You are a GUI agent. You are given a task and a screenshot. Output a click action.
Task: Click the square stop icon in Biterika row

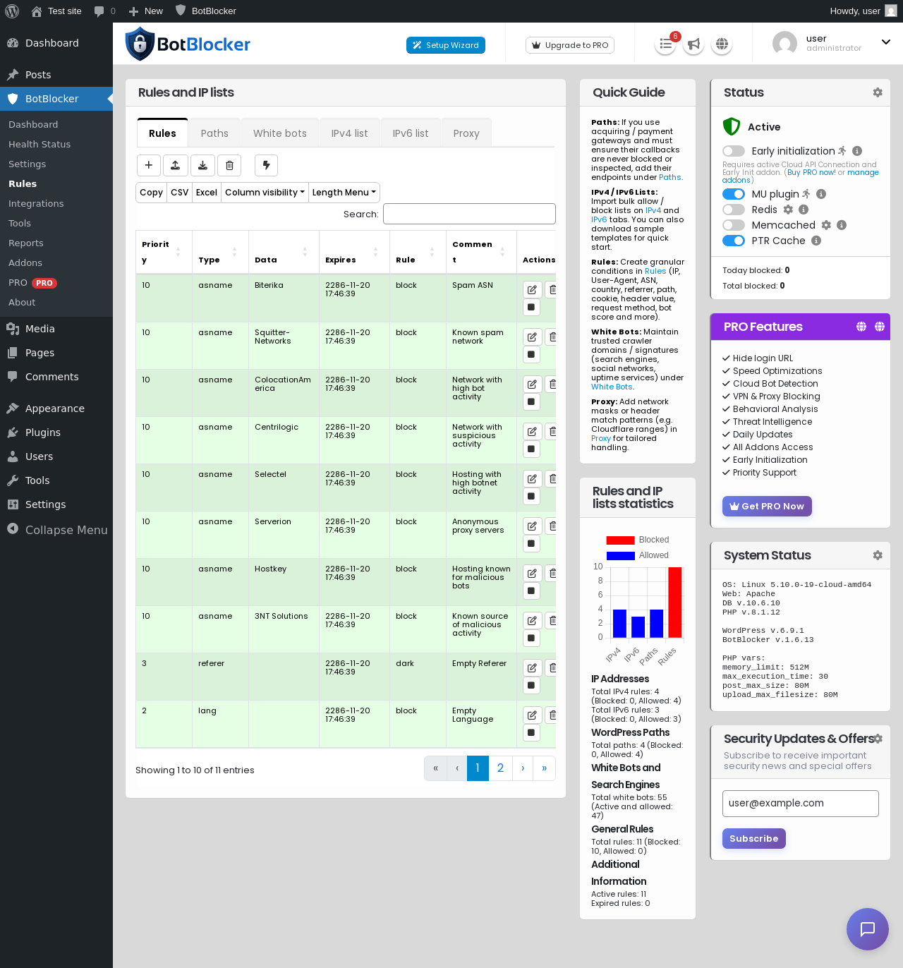(531, 308)
